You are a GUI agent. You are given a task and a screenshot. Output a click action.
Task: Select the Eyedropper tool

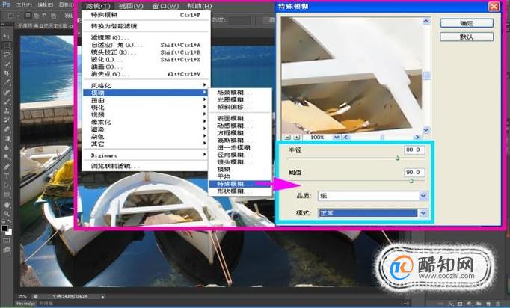pos(7,83)
